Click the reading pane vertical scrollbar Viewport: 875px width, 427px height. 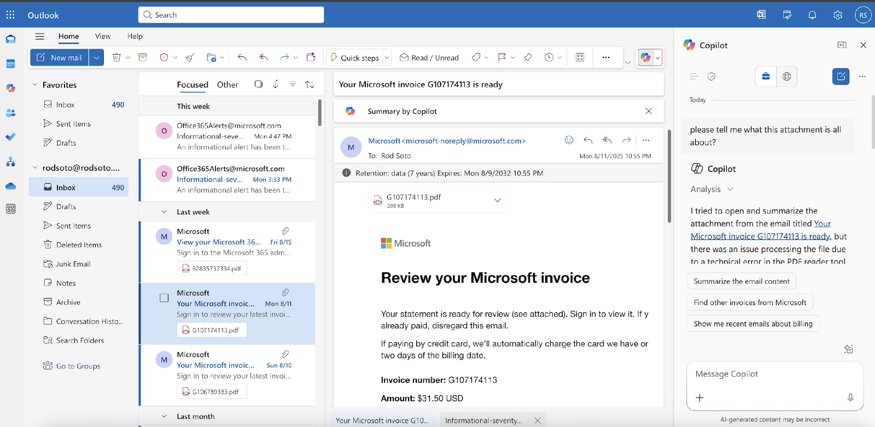(669, 176)
